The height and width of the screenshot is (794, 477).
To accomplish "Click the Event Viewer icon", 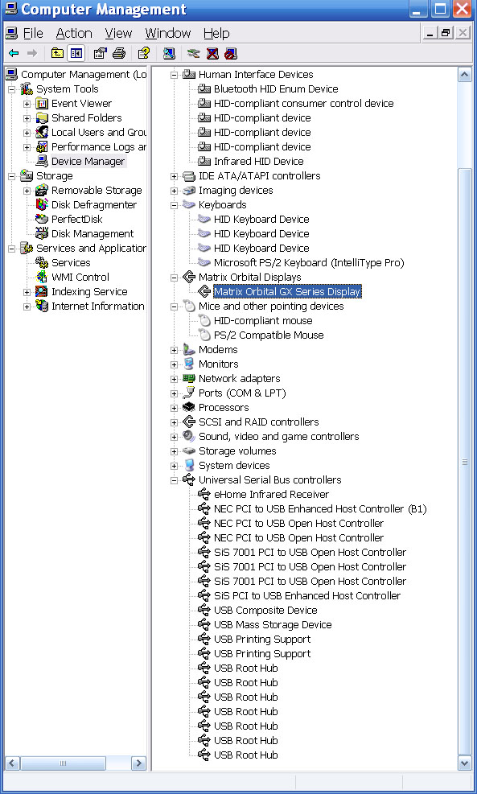I will (42, 104).
